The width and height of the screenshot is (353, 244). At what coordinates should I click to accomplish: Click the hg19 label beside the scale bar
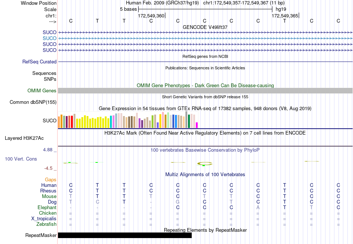[x=281, y=9]
